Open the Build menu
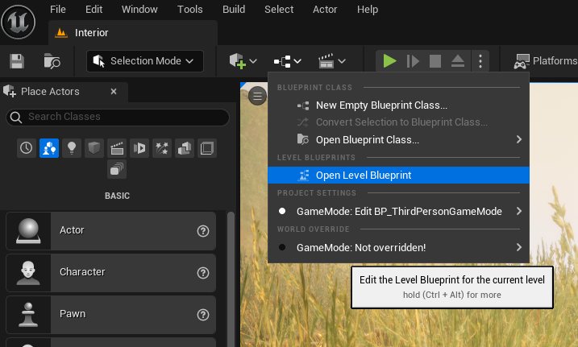 click(234, 9)
